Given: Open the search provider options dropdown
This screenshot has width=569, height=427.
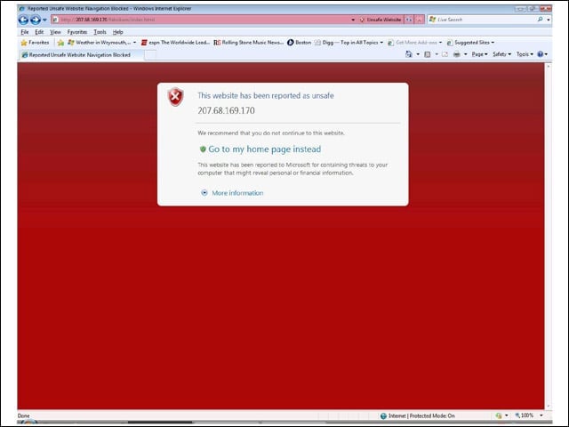Looking at the screenshot, I should 549,20.
